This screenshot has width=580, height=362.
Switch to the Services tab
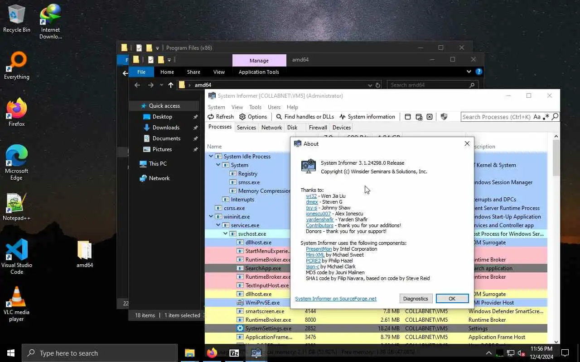(x=246, y=128)
